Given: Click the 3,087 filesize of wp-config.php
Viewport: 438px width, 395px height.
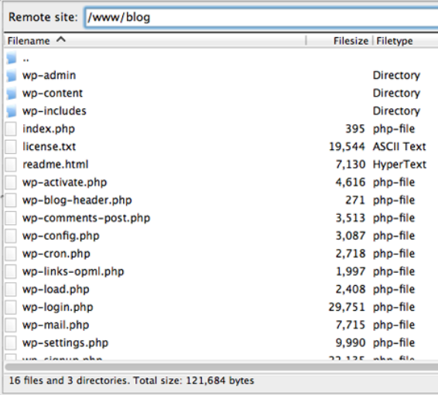Looking at the screenshot, I should (351, 236).
